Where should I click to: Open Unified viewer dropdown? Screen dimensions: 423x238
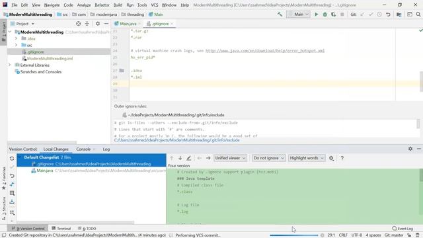(x=230, y=158)
